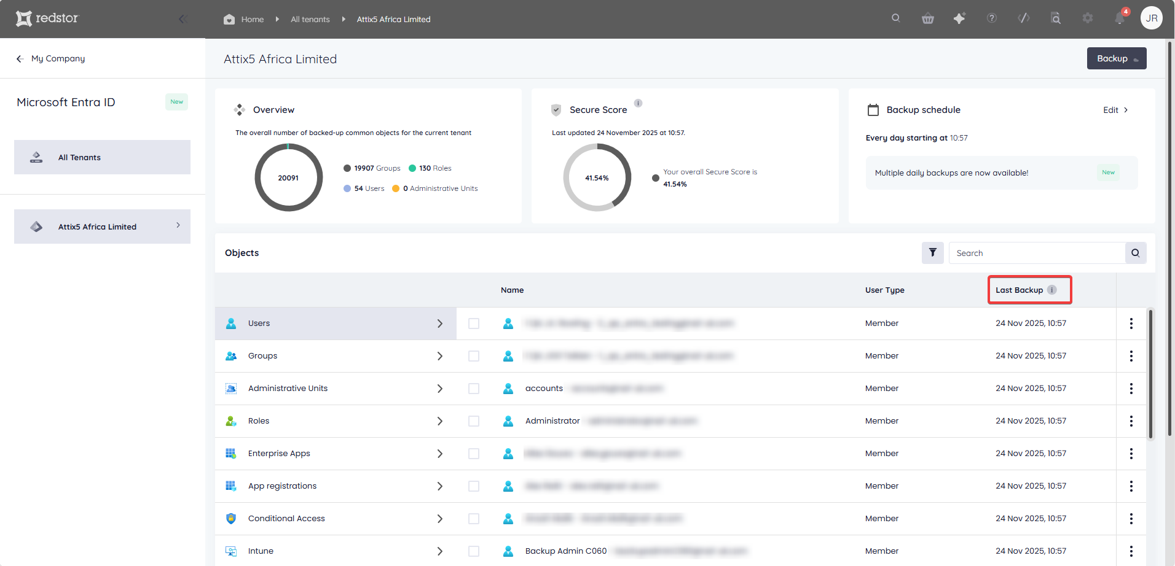Expand the Intune category chevron
Image resolution: width=1175 pixels, height=566 pixels.
(x=440, y=551)
